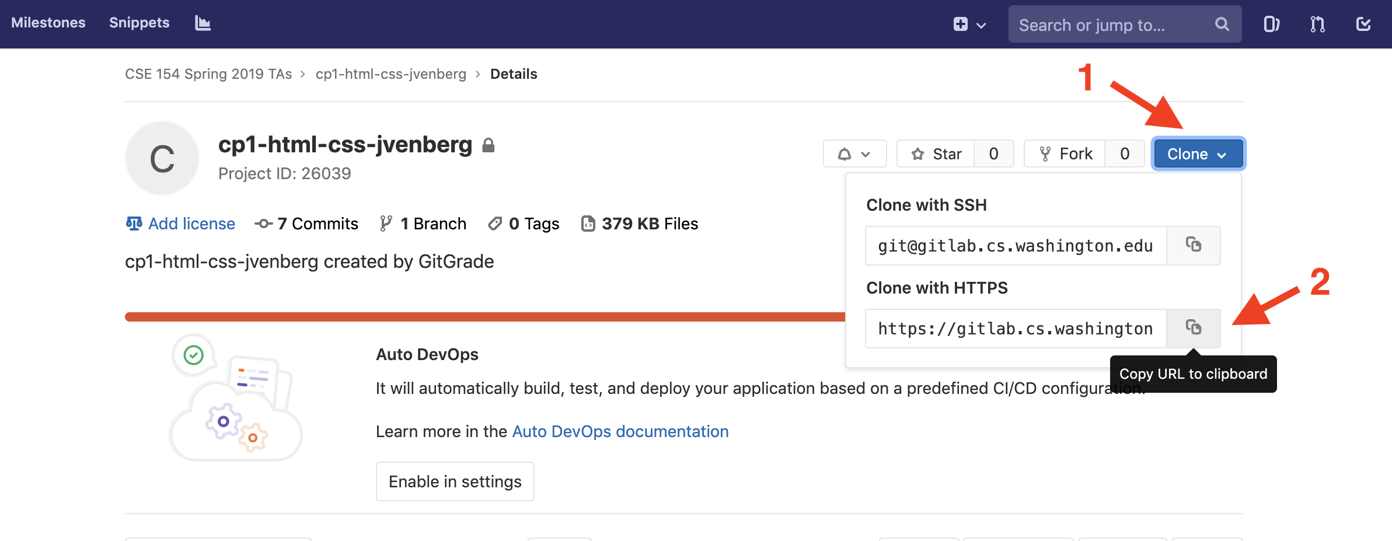Copy the HTTPS clone URL to clipboard
The width and height of the screenshot is (1392, 541).
click(1193, 328)
